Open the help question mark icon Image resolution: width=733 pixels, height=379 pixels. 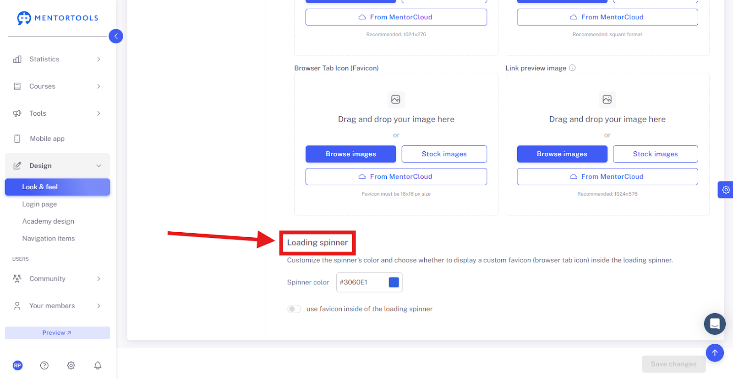[x=44, y=365]
